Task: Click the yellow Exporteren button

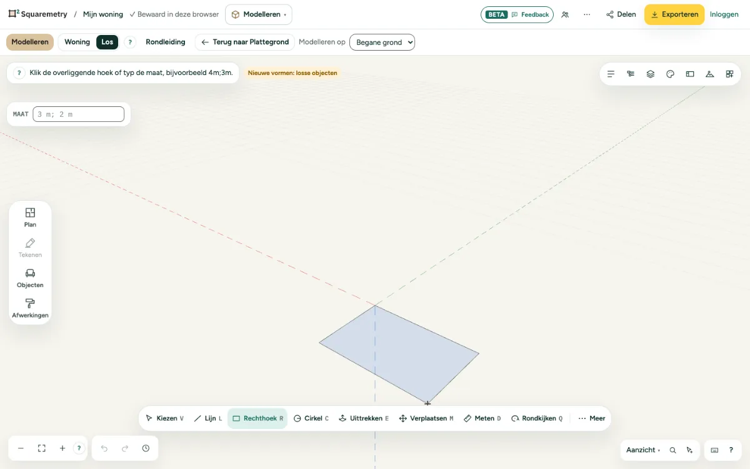Action: (674, 14)
